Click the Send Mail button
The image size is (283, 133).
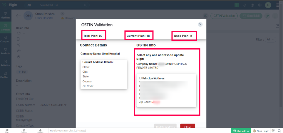pyautogui.click(x=251, y=16)
